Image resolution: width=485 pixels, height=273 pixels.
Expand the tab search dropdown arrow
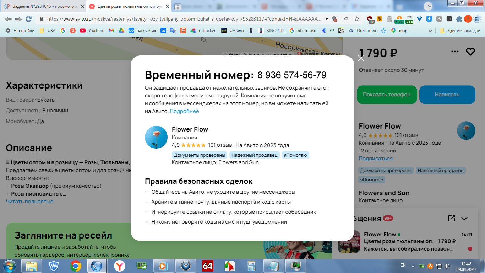[428, 6]
